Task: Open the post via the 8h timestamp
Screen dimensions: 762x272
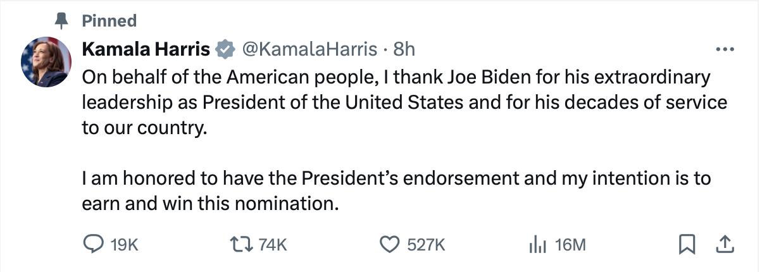Action: tap(404, 48)
